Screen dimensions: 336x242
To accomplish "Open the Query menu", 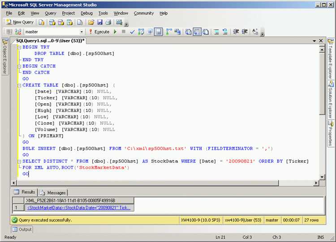I will [50, 13].
